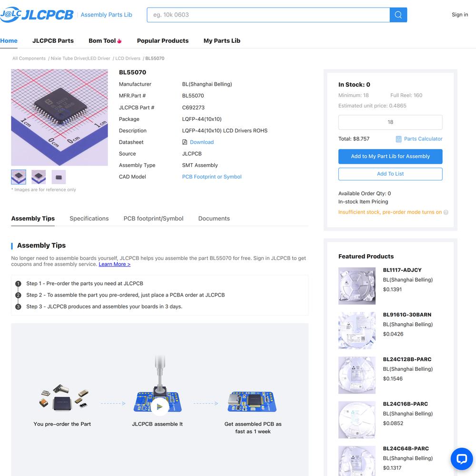This screenshot has height=476, width=476.
Task: Play the assembly video
Action: tap(159, 407)
